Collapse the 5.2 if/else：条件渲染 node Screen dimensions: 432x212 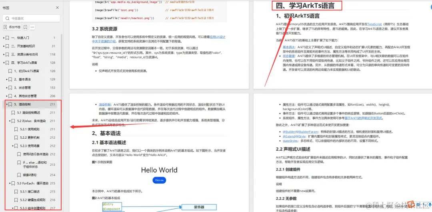pos(10,121)
